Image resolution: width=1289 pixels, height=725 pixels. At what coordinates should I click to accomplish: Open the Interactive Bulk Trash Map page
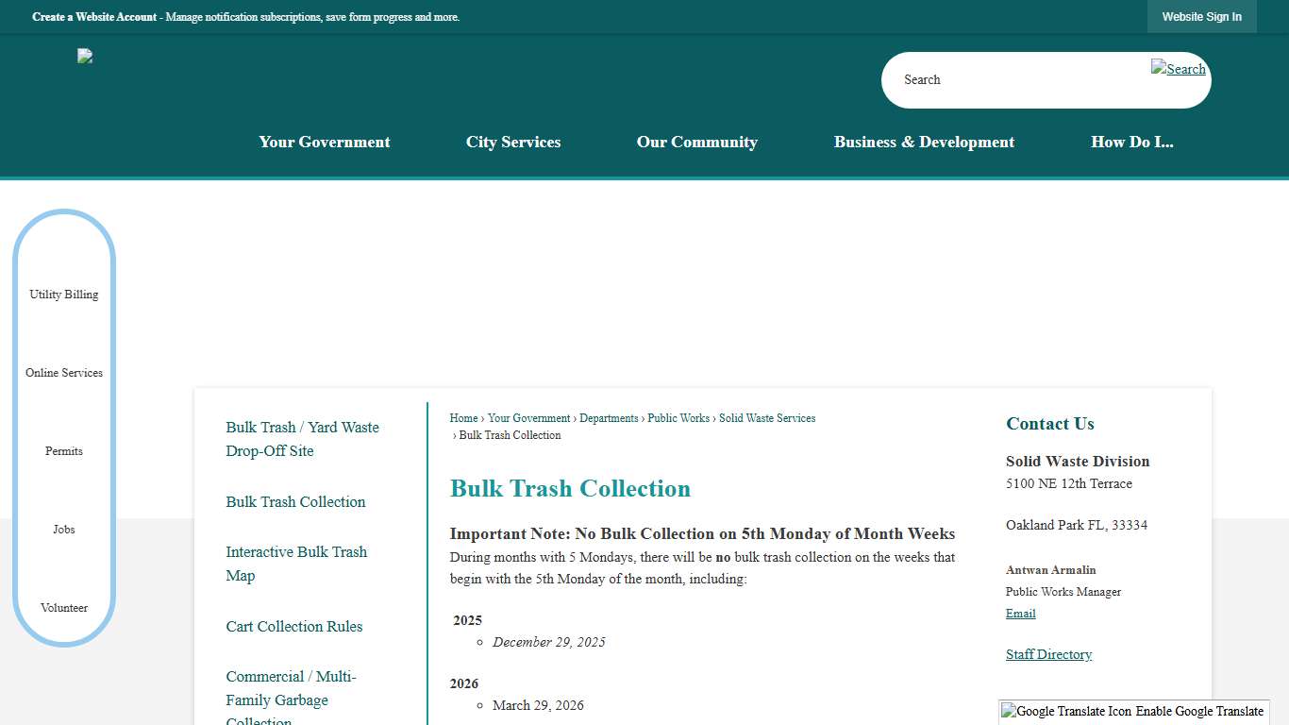[x=296, y=564]
